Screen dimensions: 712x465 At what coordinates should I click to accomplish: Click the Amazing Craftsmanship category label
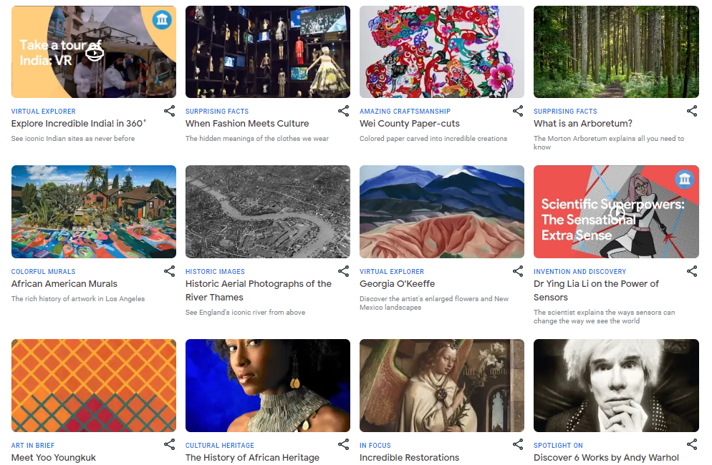(x=405, y=111)
